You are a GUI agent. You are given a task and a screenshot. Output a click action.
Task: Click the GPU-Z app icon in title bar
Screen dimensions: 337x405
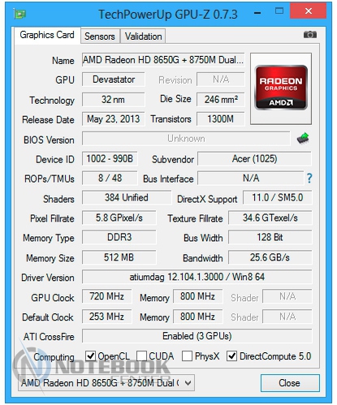pos(20,14)
